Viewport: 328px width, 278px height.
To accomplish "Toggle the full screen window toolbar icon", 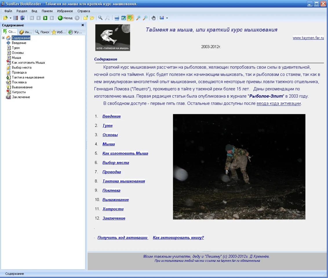I will pyautogui.click(x=123, y=18).
